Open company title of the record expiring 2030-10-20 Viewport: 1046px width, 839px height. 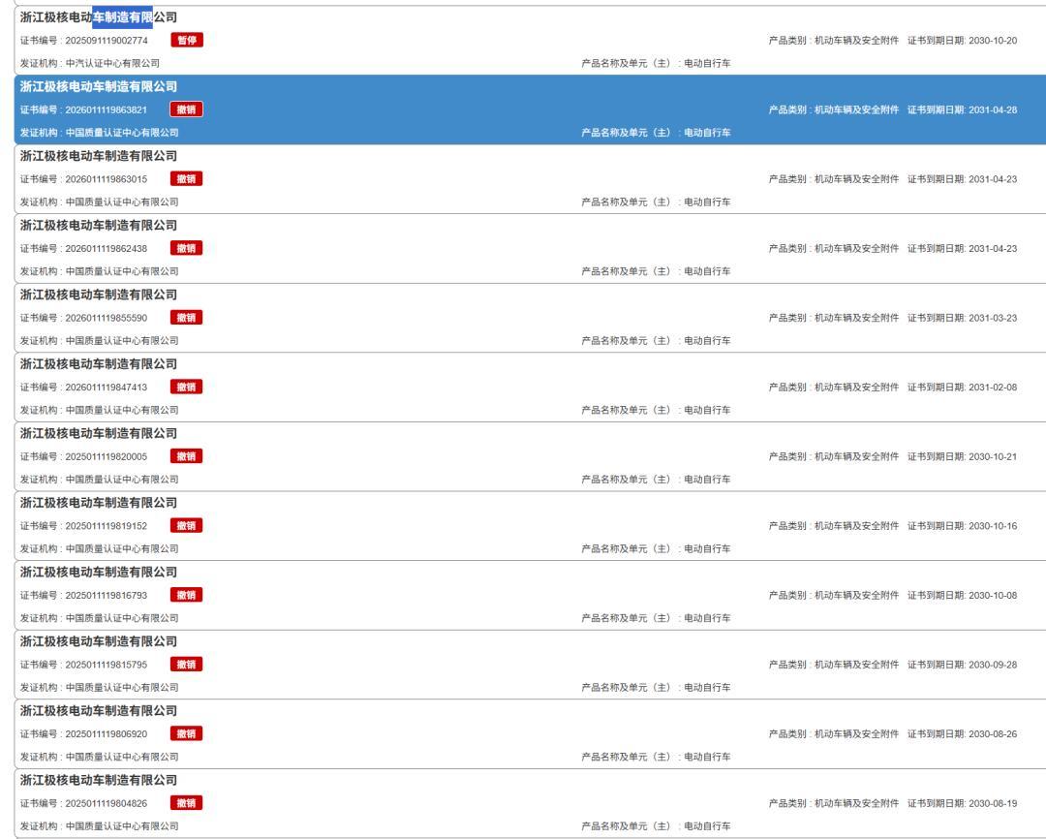[x=98, y=16]
